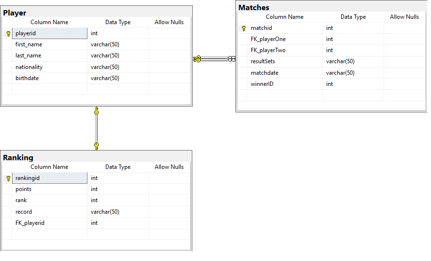Open data type cell for record column
The height and width of the screenshot is (261, 431).
point(117,212)
